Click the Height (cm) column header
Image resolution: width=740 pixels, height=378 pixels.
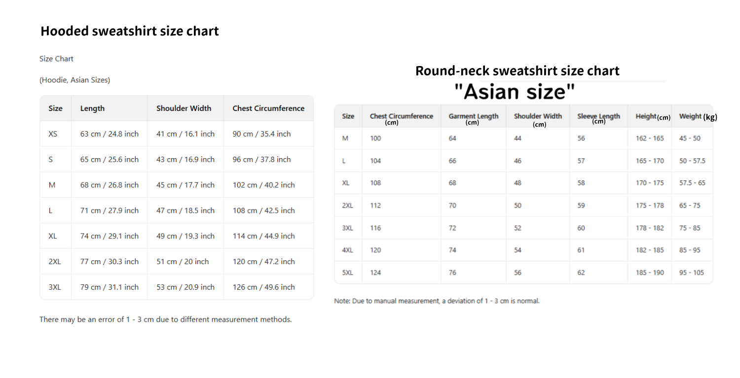652,117
